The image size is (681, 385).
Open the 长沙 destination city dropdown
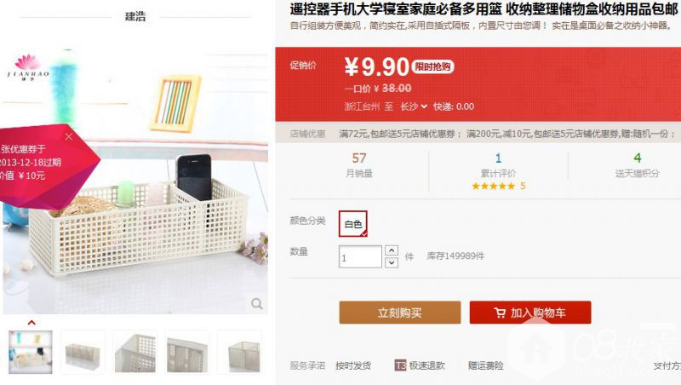414,106
